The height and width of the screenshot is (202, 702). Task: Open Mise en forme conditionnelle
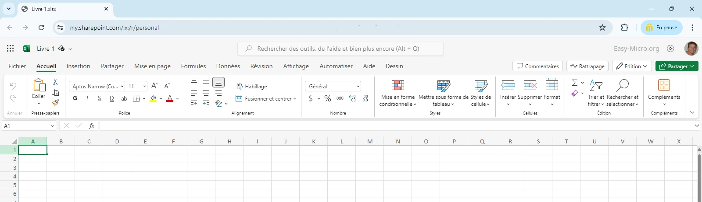click(x=398, y=93)
